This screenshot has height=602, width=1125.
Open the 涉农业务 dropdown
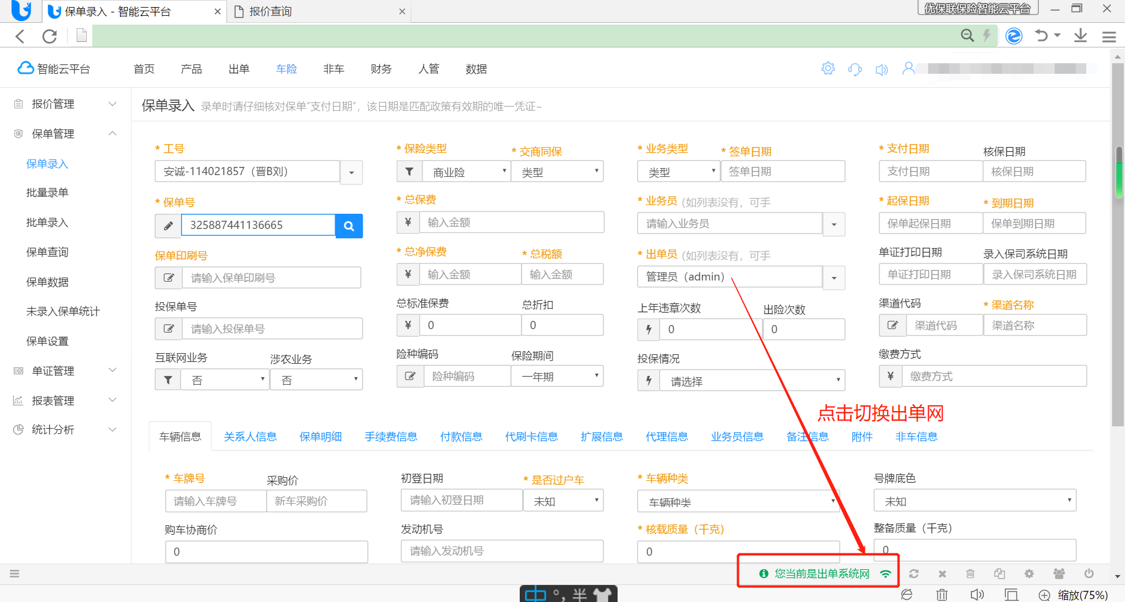[316, 380]
